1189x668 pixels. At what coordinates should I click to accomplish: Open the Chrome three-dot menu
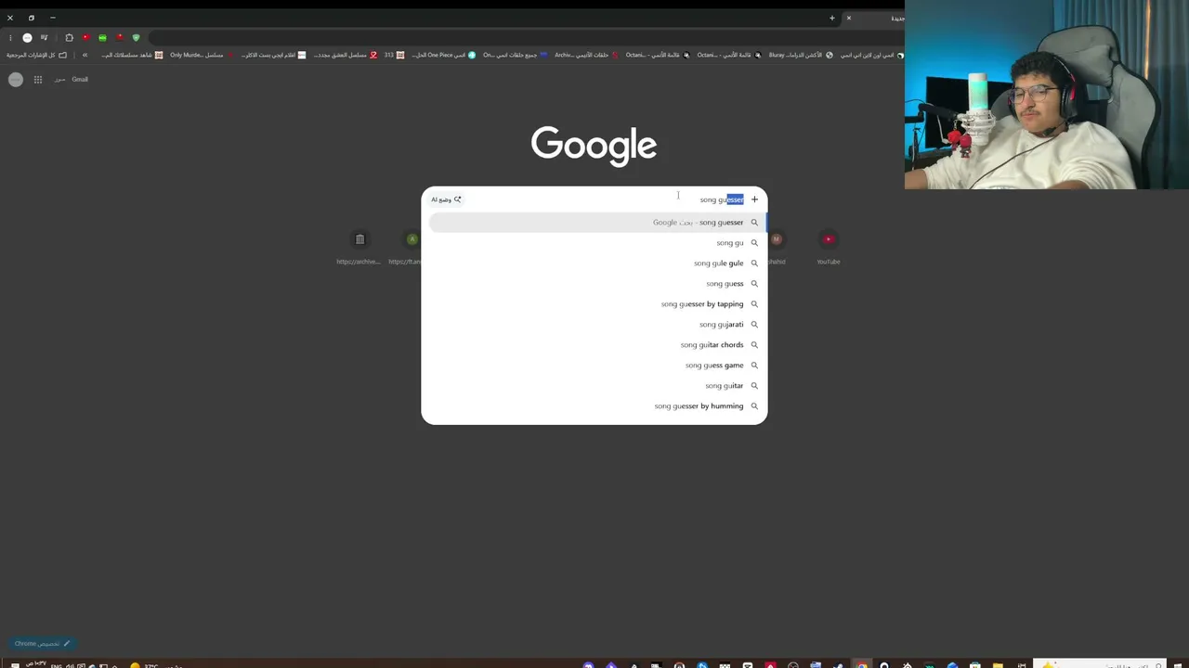click(10, 38)
